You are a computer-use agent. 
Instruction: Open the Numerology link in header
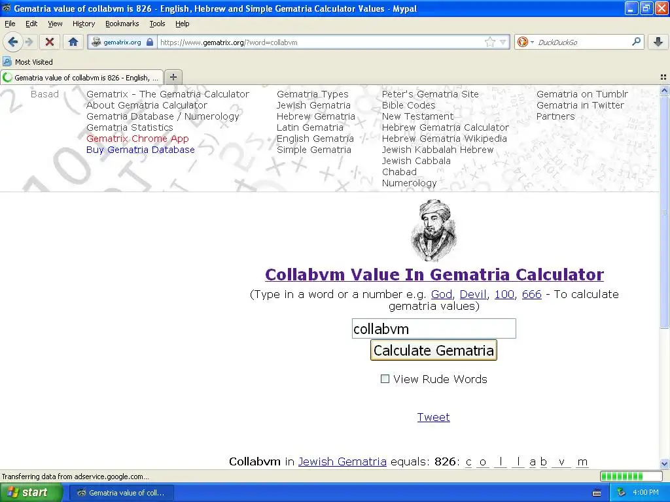(409, 183)
